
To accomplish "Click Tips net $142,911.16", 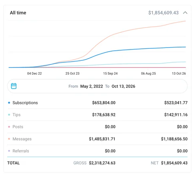I will point(176,115).
